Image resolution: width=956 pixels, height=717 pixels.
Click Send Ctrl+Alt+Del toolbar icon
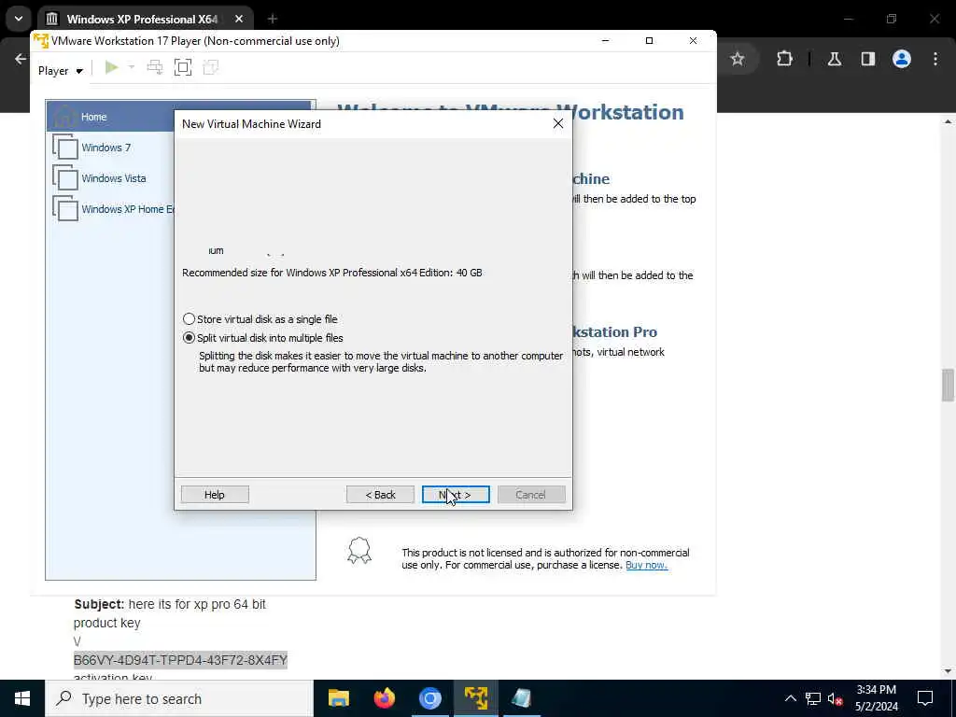click(155, 67)
